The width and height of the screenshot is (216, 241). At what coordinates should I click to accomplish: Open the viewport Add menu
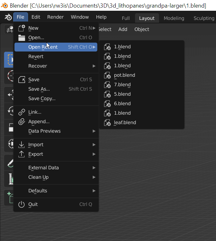pyautogui.click(x=123, y=29)
